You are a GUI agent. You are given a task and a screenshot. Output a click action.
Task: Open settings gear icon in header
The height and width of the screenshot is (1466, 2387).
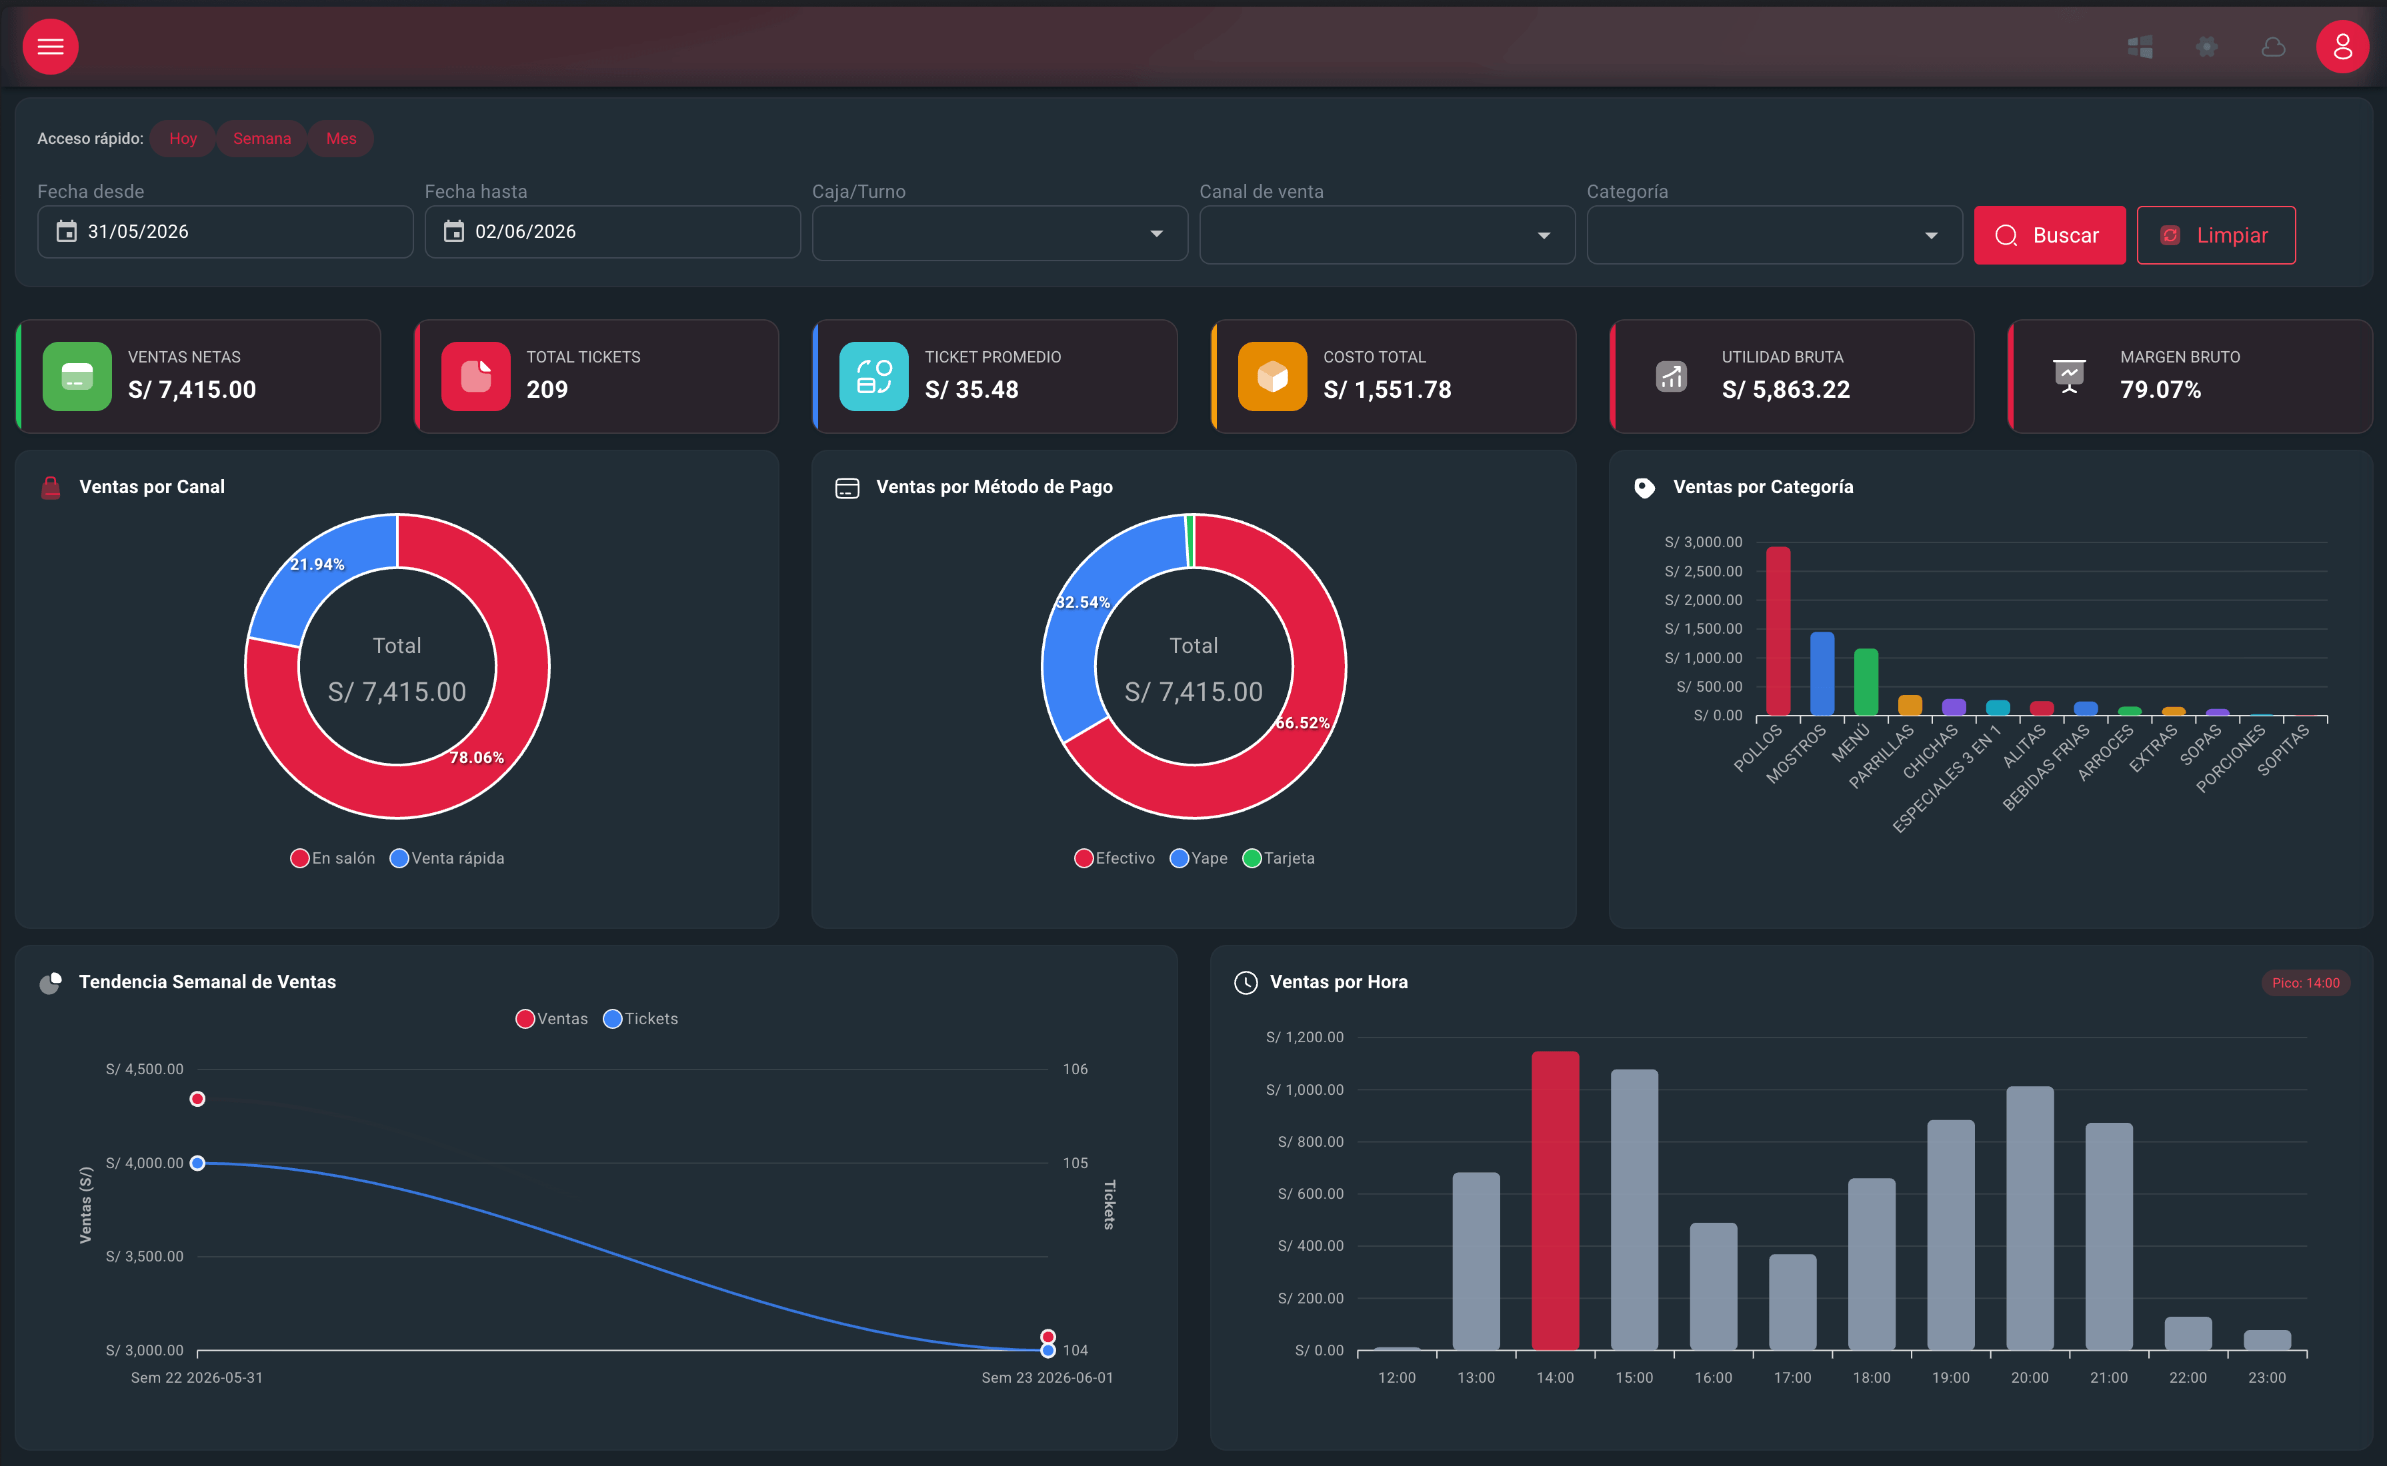[x=2206, y=47]
